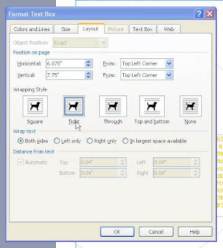
Task: Click the Cancel button
Action: click(x=156, y=232)
